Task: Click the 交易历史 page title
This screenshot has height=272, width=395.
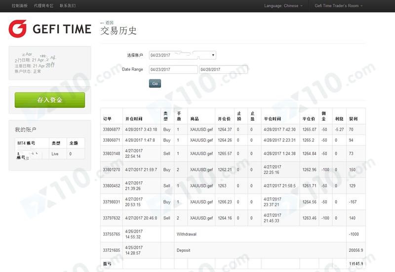Action: [x=118, y=31]
